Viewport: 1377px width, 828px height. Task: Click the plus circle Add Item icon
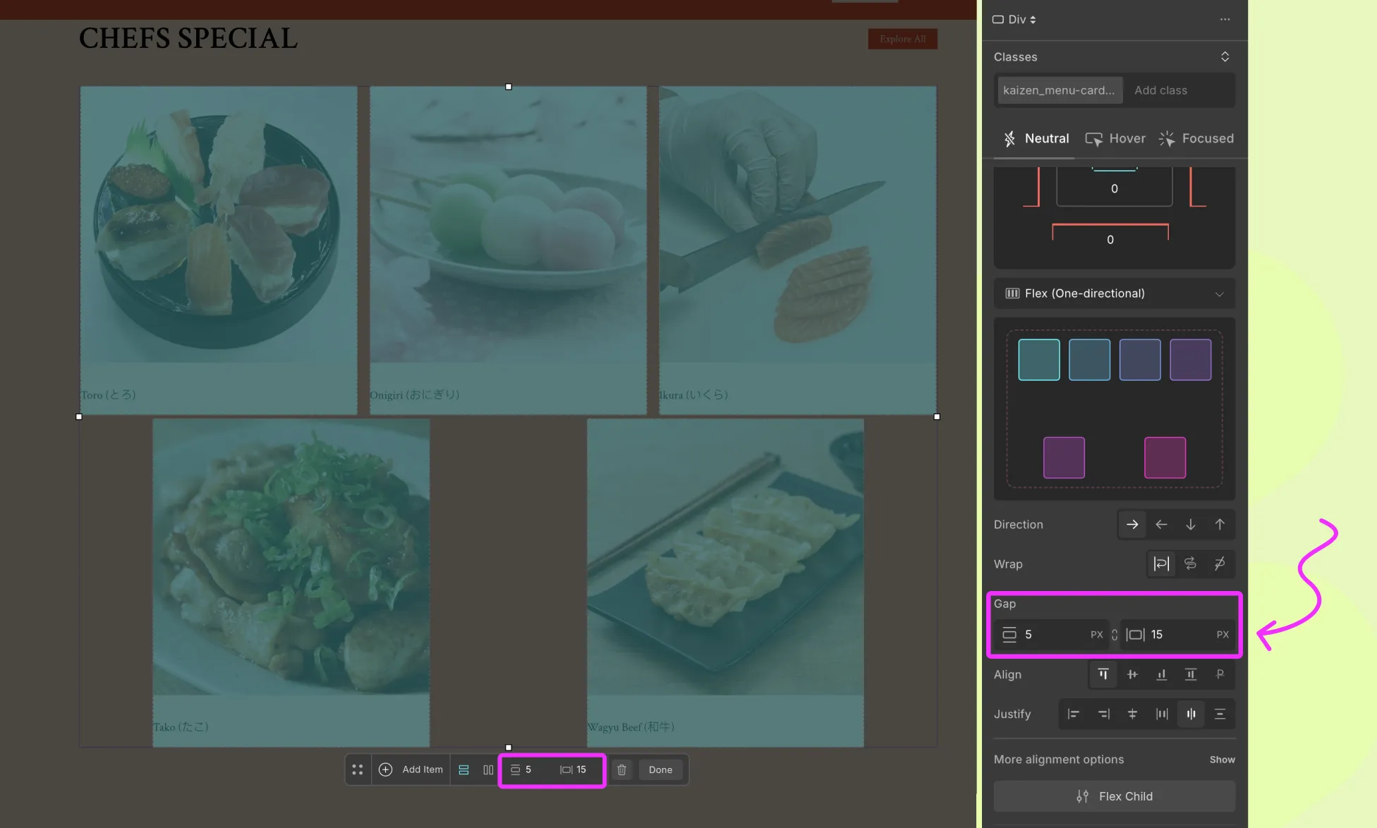(385, 769)
